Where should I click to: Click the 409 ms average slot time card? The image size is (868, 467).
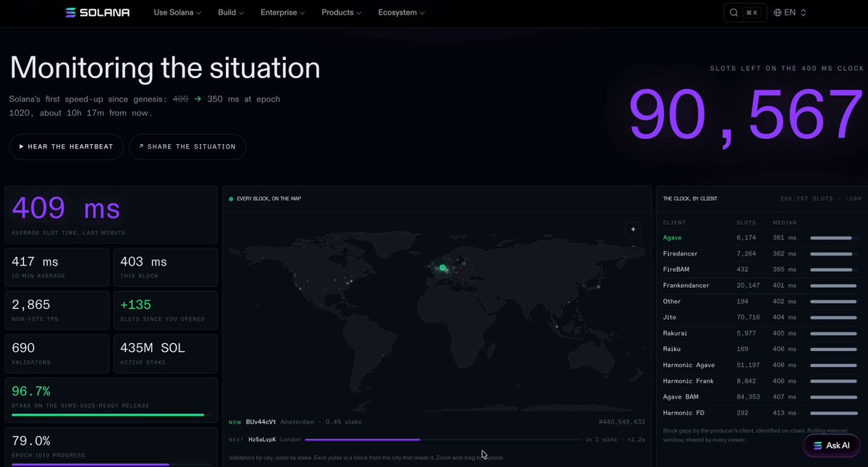click(111, 215)
